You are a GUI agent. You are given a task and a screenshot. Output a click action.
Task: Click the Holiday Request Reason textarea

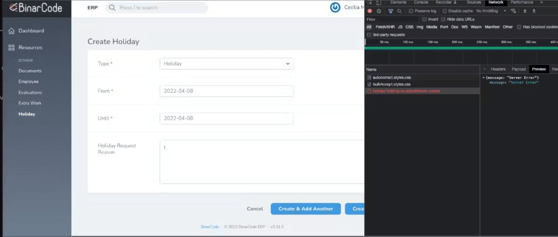click(262, 162)
